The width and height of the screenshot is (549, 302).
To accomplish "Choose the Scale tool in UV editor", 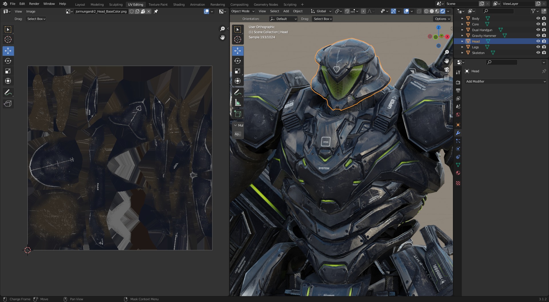I will (8, 71).
